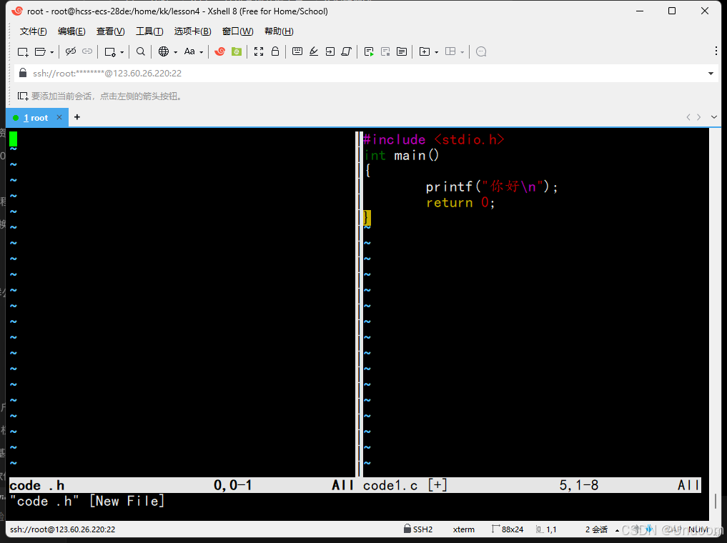The image size is (727, 543).
Task: Toggle full screen mode icon
Action: [x=259, y=51]
